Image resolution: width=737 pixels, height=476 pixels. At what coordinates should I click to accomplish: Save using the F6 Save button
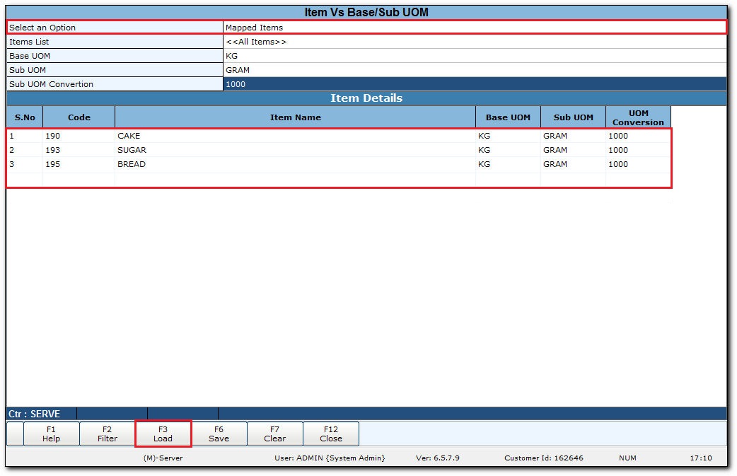point(219,434)
